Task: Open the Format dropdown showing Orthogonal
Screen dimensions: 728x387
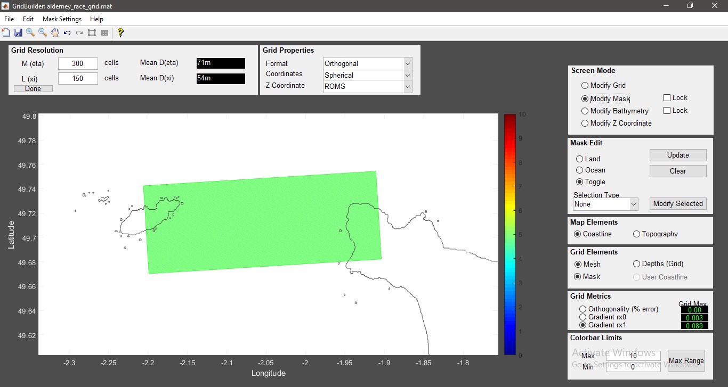Action: point(367,63)
